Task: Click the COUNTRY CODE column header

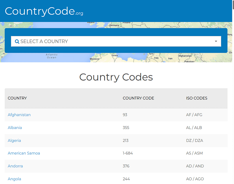Action: (x=138, y=98)
